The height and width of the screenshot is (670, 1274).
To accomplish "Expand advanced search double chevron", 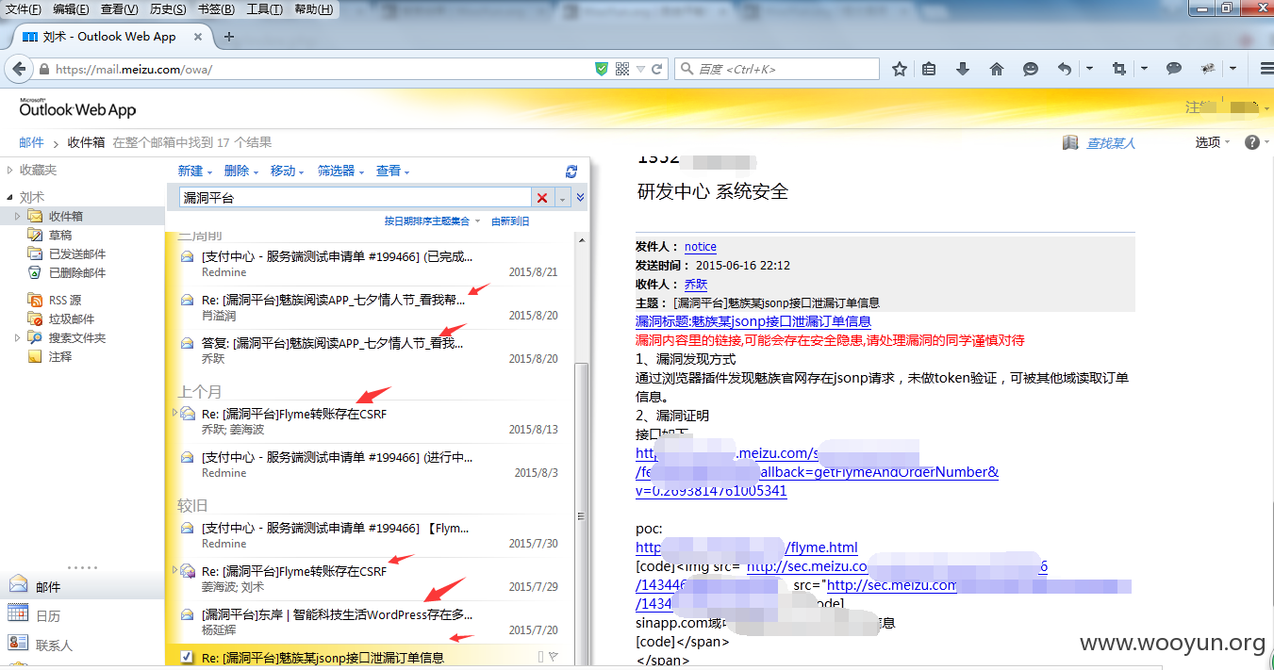I will click(581, 198).
